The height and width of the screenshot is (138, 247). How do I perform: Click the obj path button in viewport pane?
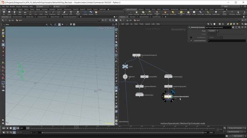pyautogui.click(x=11, y=20)
